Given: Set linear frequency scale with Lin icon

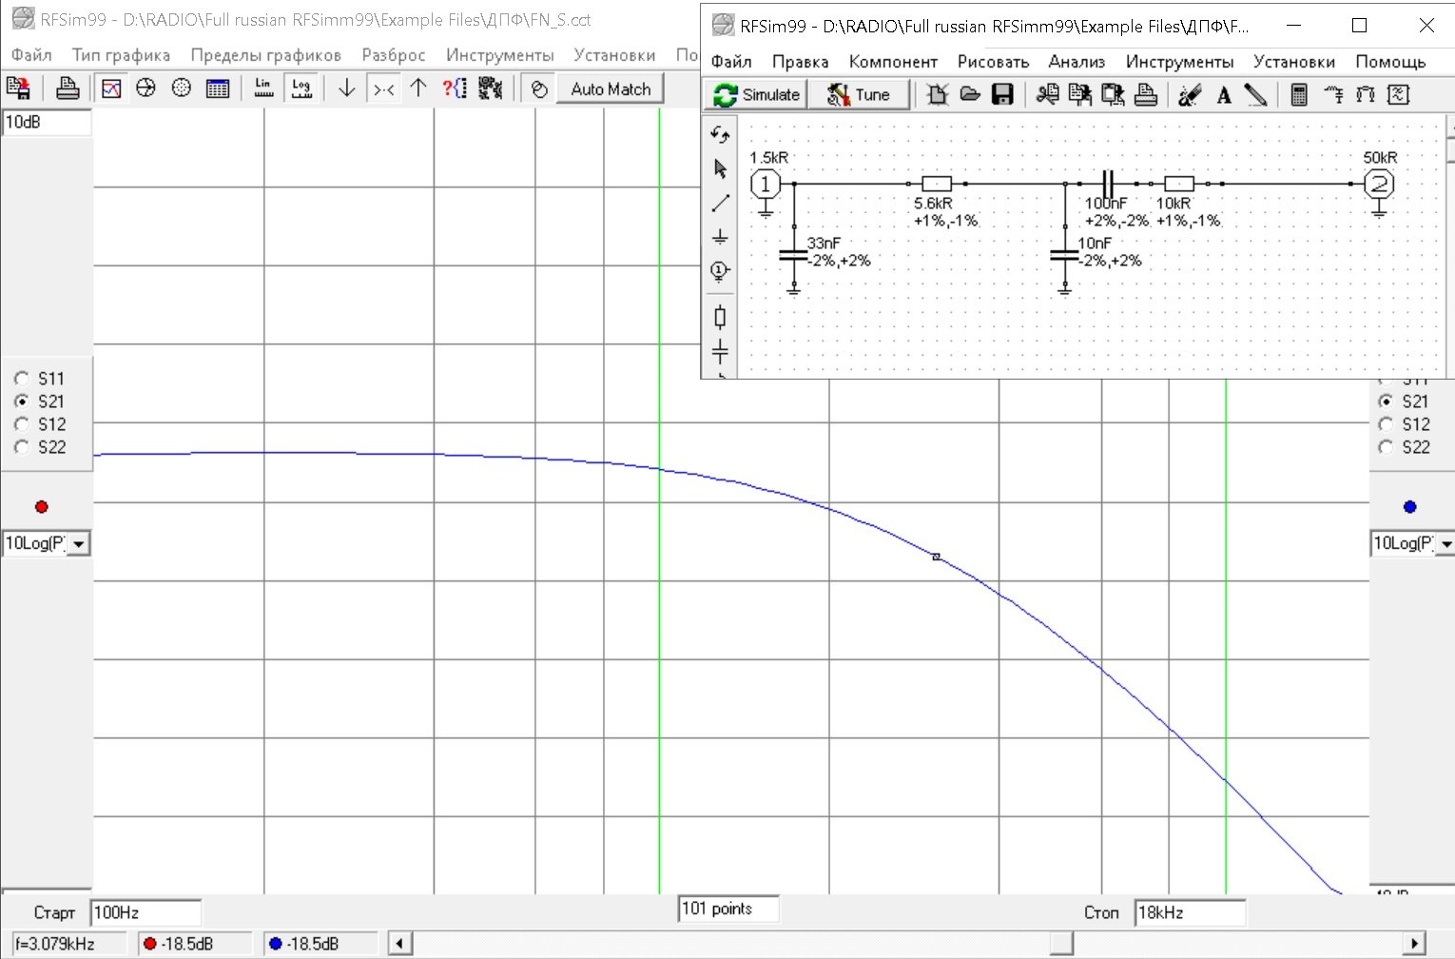Looking at the screenshot, I should click(x=263, y=88).
